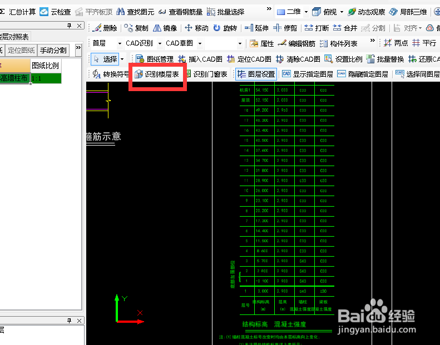Open 设置比例 scale settings
The image size is (440, 345).
click(x=343, y=59)
